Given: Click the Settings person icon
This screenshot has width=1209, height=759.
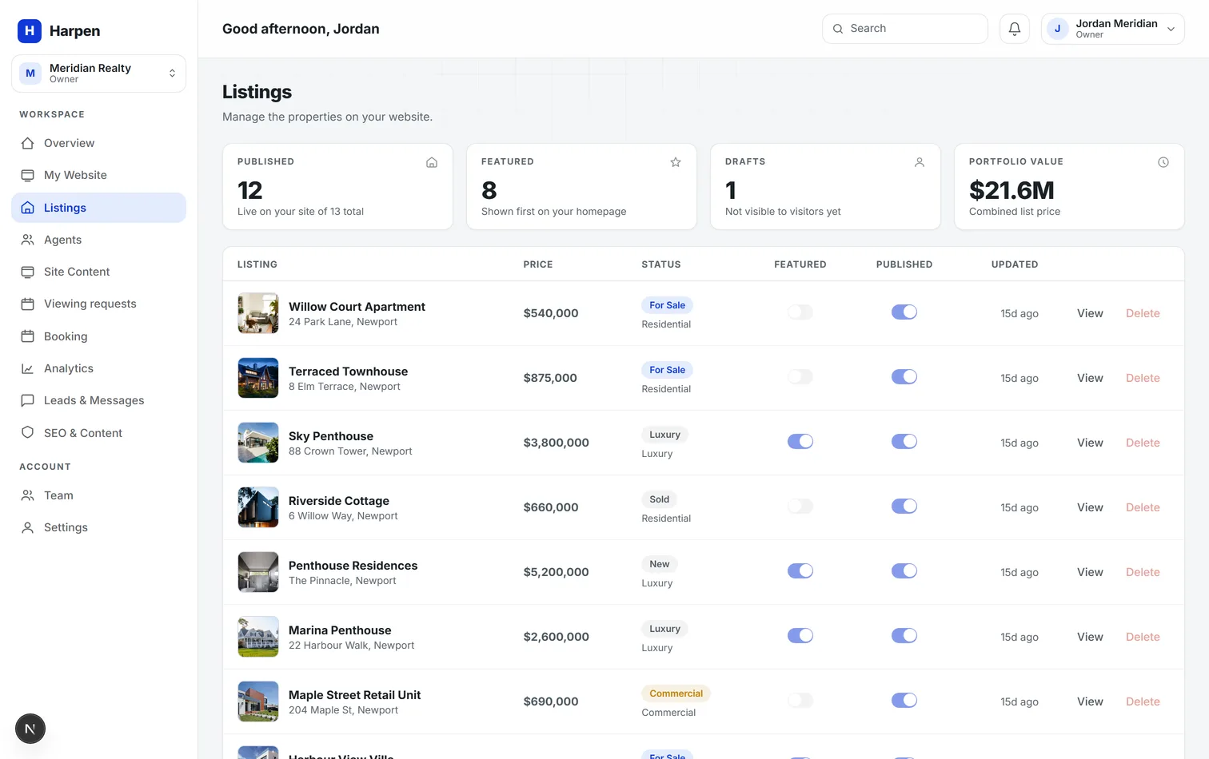Looking at the screenshot, I should (28, 527).
